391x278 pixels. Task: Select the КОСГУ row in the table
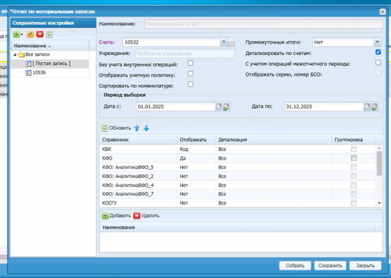pyautogui.click(x=237, y=203)
